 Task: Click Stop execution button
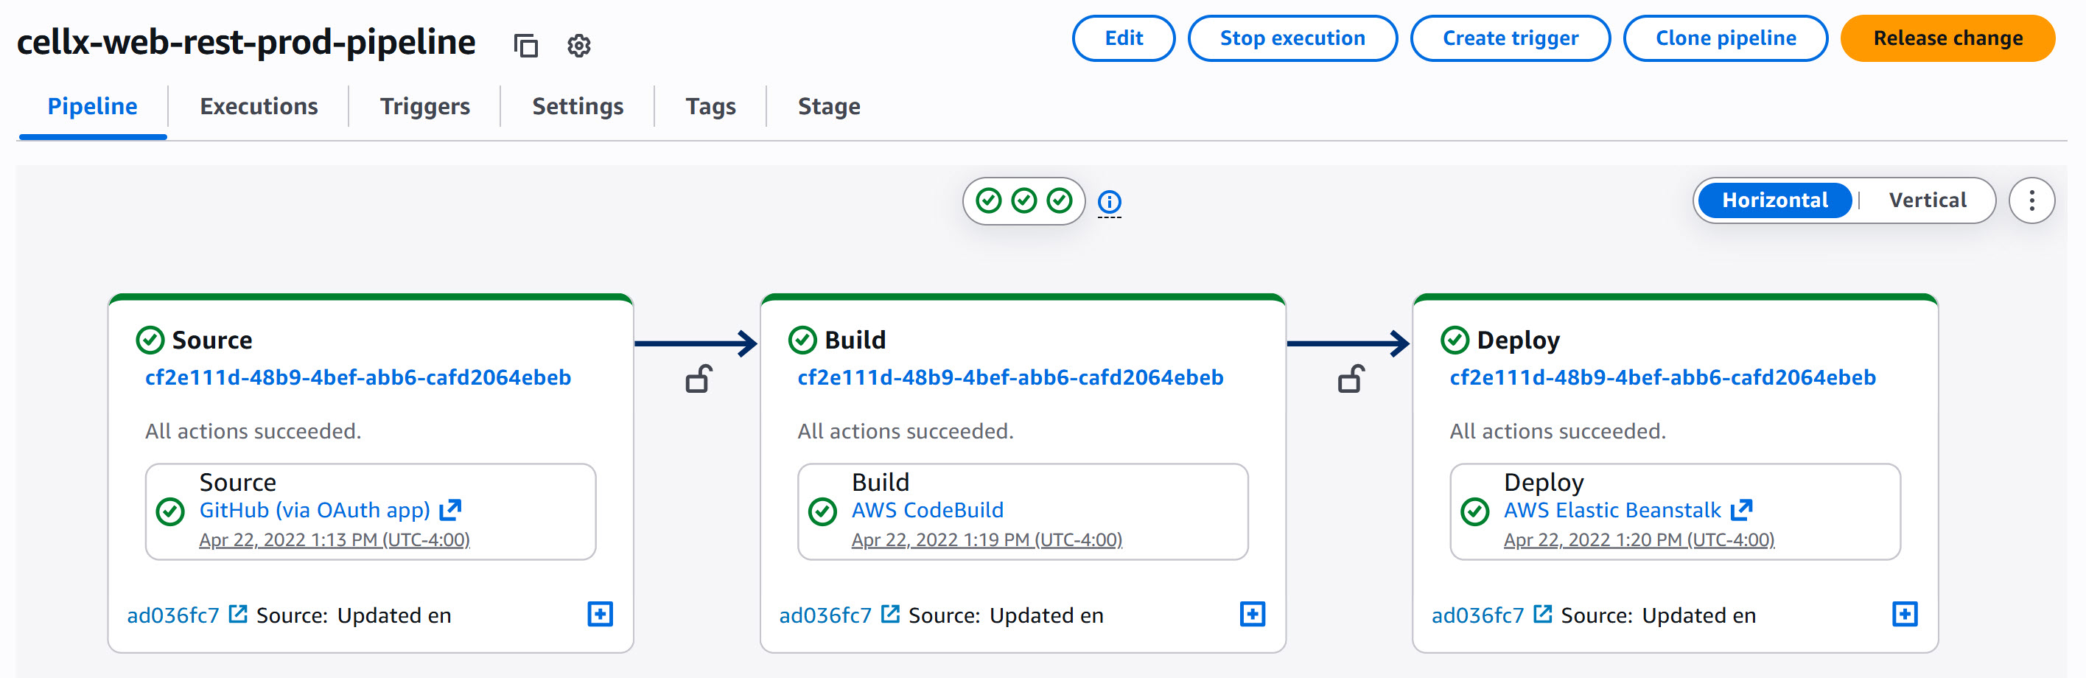pyautogui.click(x=1292, y=39)
